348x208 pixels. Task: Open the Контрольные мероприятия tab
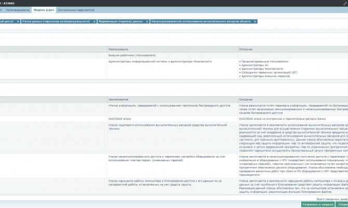point(76,10)
